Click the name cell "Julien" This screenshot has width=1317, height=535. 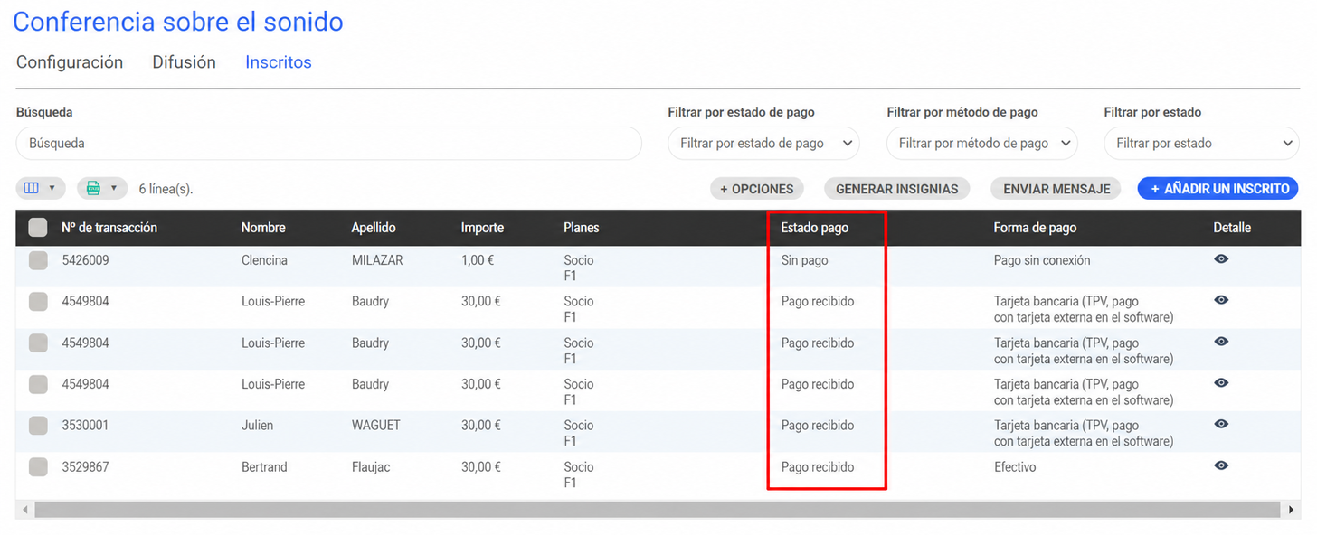(257, 426)
